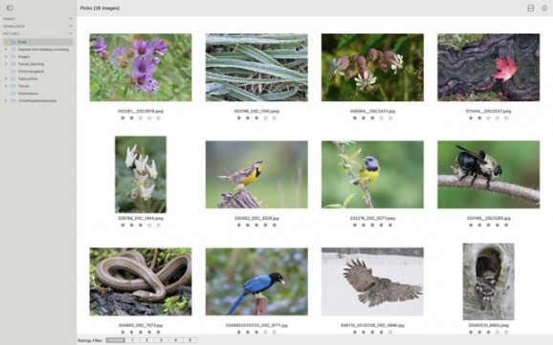Select rating filter segment 3

tap(161, 340)
